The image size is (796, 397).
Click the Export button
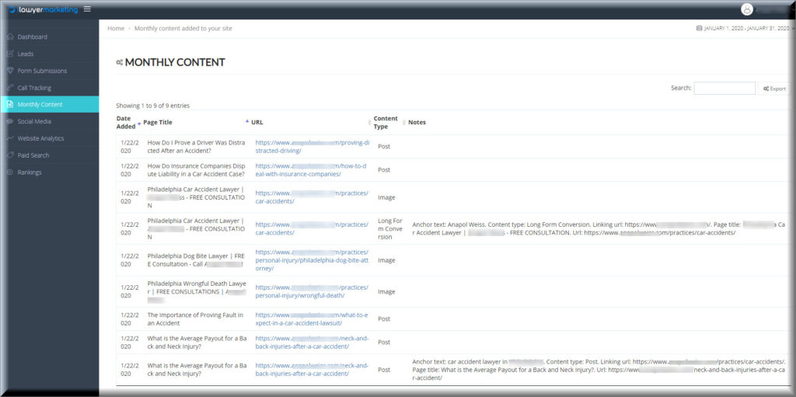pyautogui.click(x=774, y=89)
